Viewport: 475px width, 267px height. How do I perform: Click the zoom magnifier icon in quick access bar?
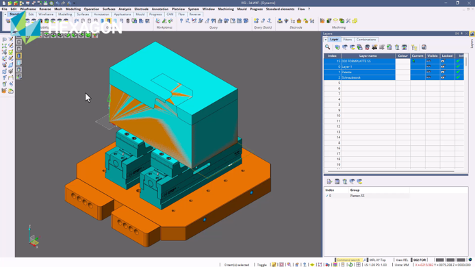point(51,3)
